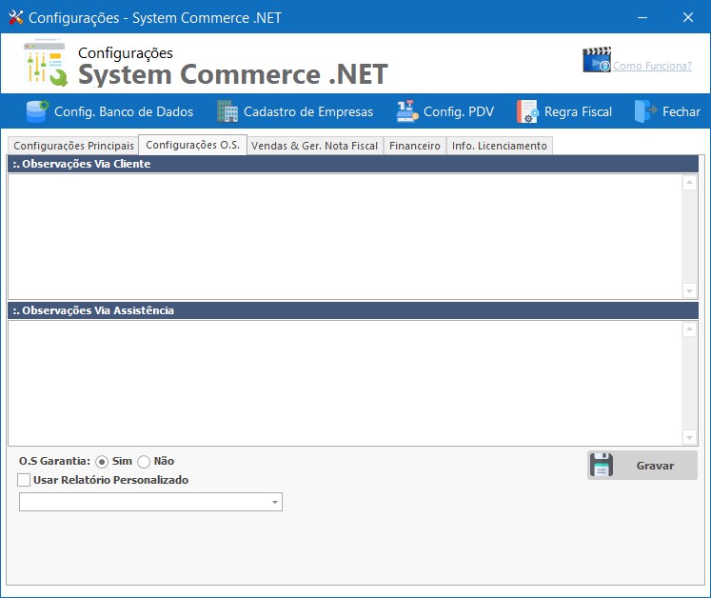Click the Config. PDV cash register icon

point(407,111)
